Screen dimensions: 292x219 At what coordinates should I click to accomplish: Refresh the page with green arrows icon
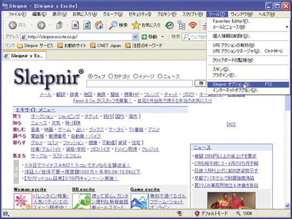(87, 25)
